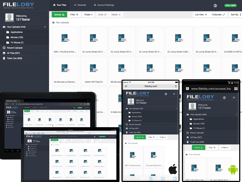Collapse the Your Uploads (445) chevron in the desktop sidebar
Screen dimensions: 242x182
pyautogui.click(x=45, y=27)
